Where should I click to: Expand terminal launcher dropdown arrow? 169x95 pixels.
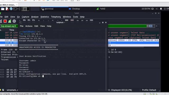[18, 9]
